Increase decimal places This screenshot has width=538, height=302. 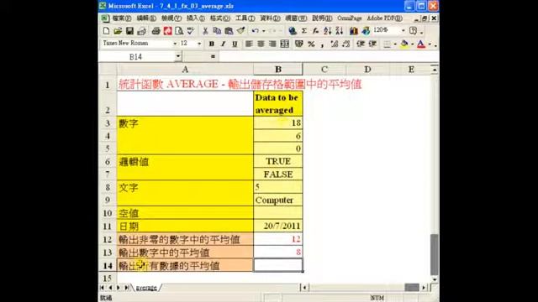click(x=335, y=44)
